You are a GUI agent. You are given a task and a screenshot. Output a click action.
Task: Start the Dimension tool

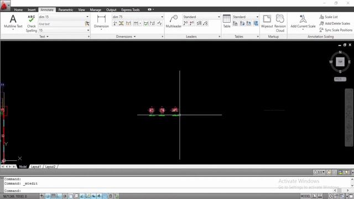tap(101, 22)
